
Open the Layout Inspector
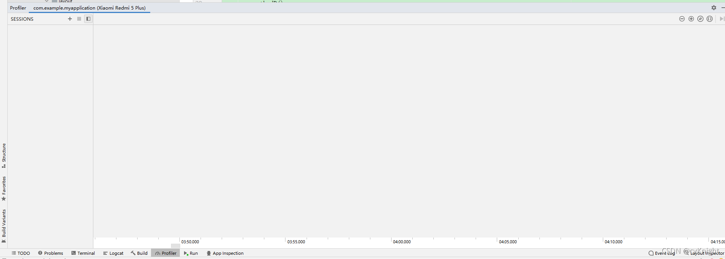[x=704, y=253]
